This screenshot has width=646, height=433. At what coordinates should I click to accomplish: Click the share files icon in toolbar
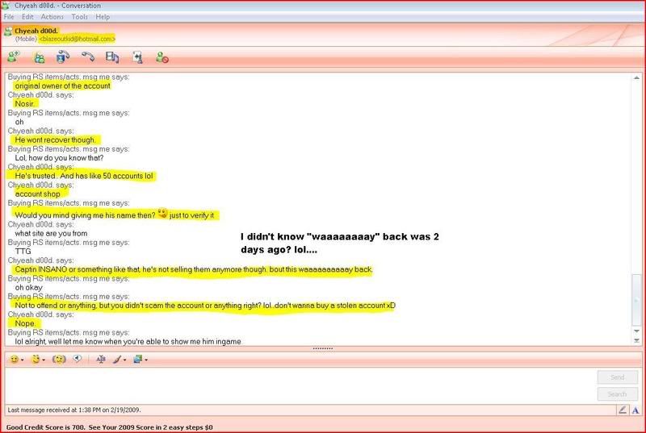39,58
